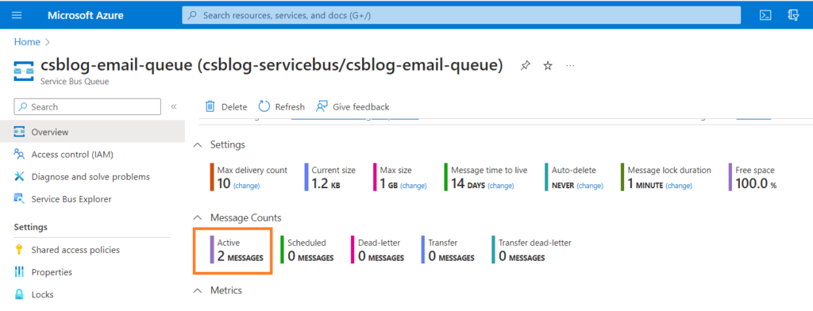
Task: Change the Max size setting
Action: pyautogui.click(x=413, y=186)
